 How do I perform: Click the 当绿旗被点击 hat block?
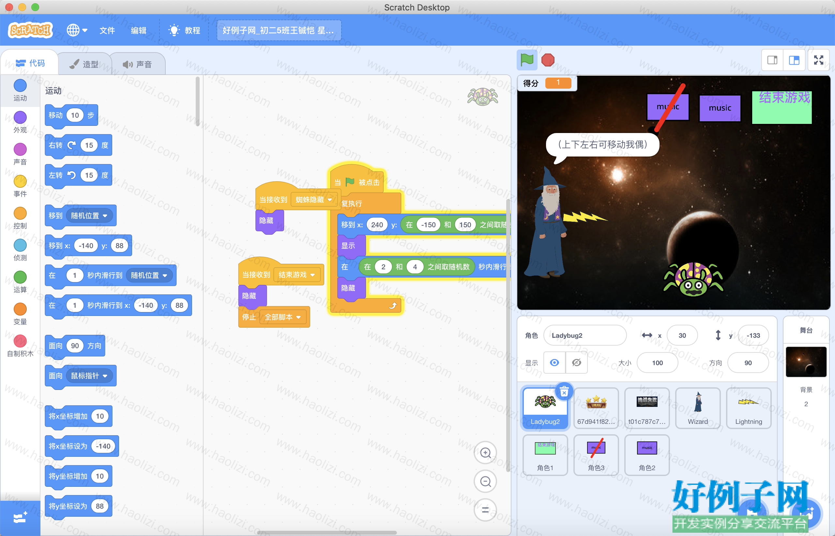coord(357,181)
